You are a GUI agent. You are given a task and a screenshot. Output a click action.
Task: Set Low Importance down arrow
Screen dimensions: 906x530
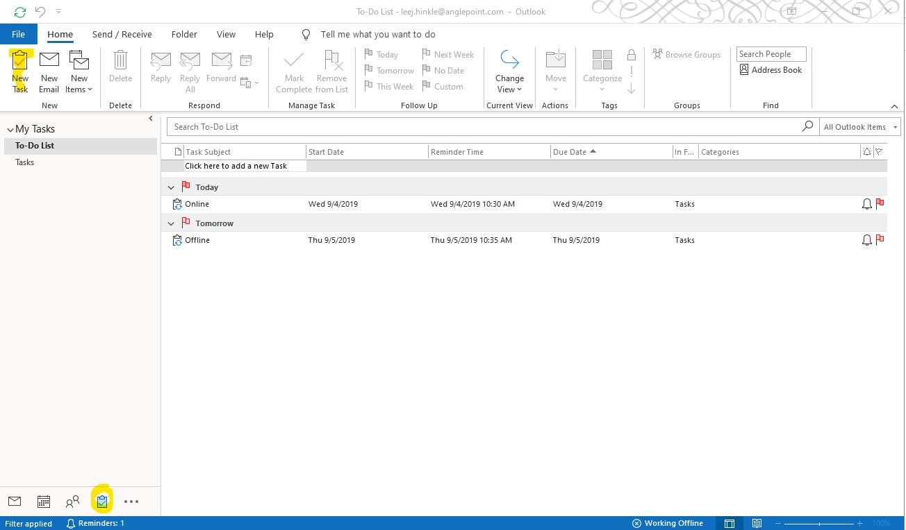point(631,88)
